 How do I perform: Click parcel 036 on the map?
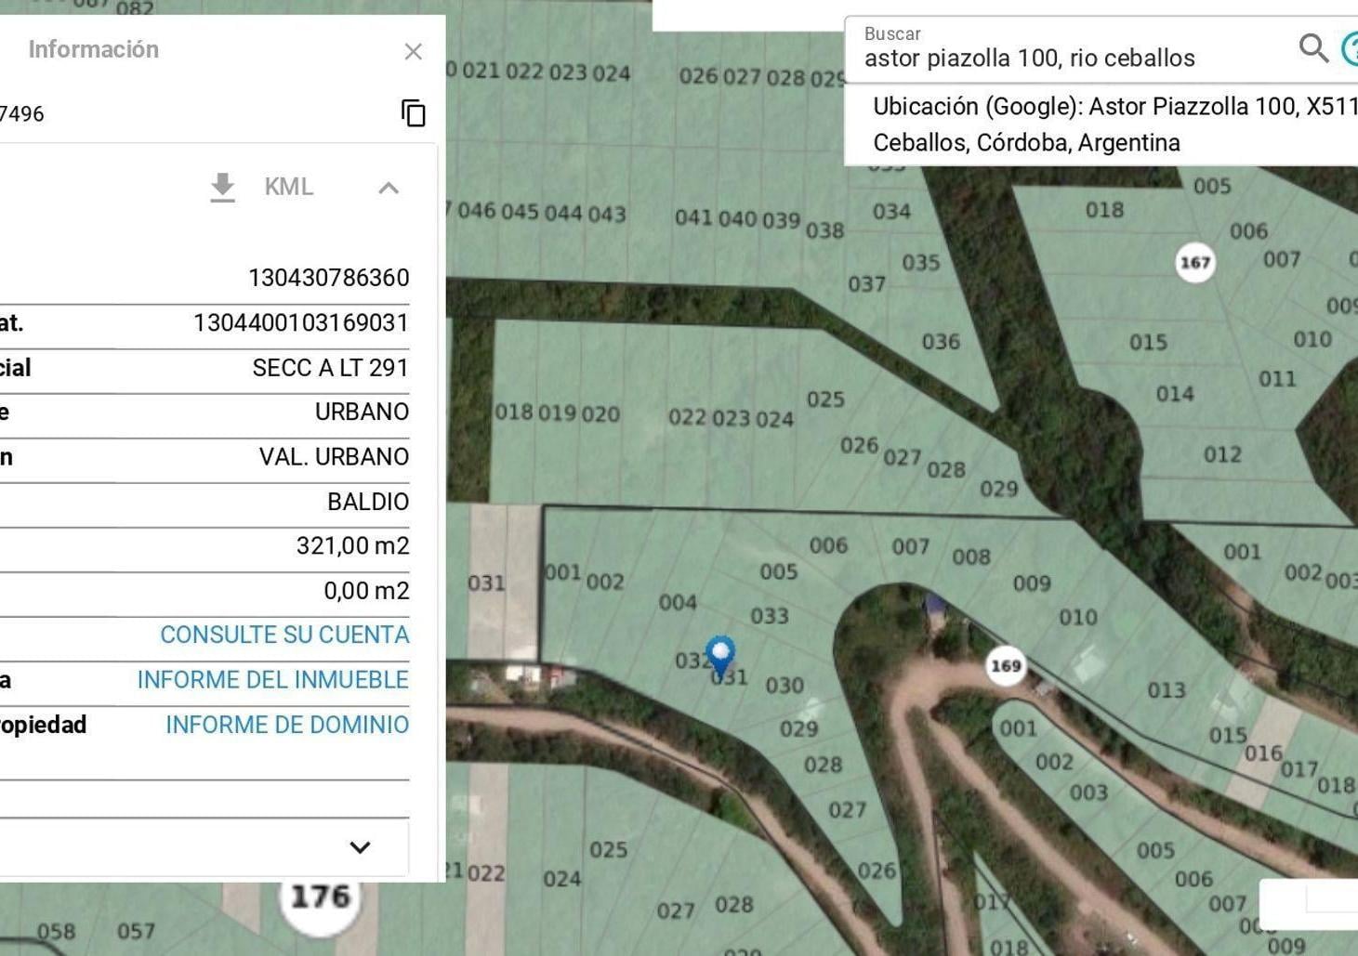941,341
